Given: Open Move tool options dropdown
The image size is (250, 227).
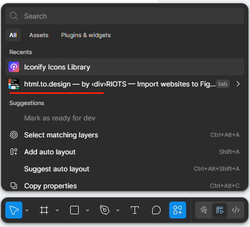Looking at the screenshot, I should tap(27, 210).
